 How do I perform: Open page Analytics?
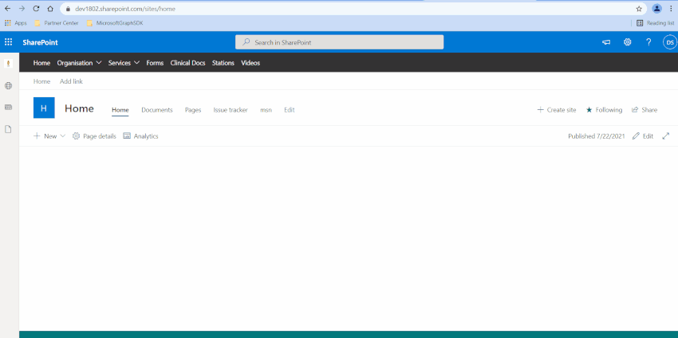click(141, 136)
